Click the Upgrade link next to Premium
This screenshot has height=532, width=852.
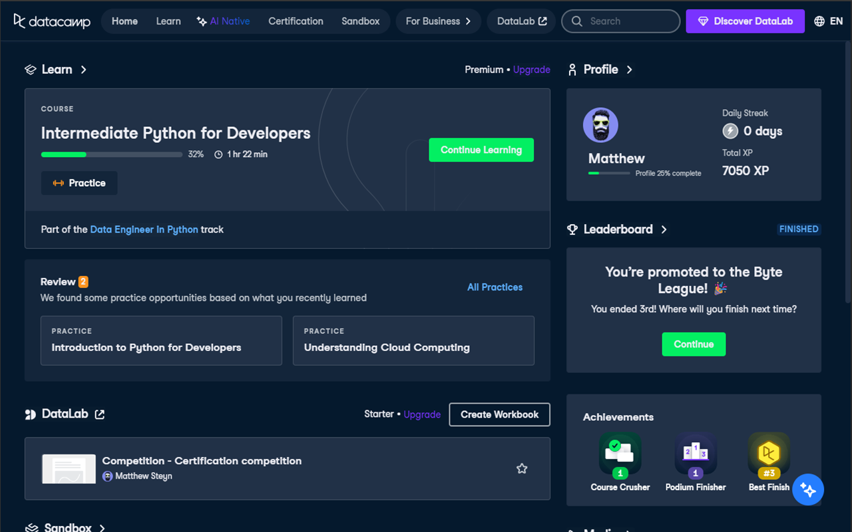tap(532, 70)
